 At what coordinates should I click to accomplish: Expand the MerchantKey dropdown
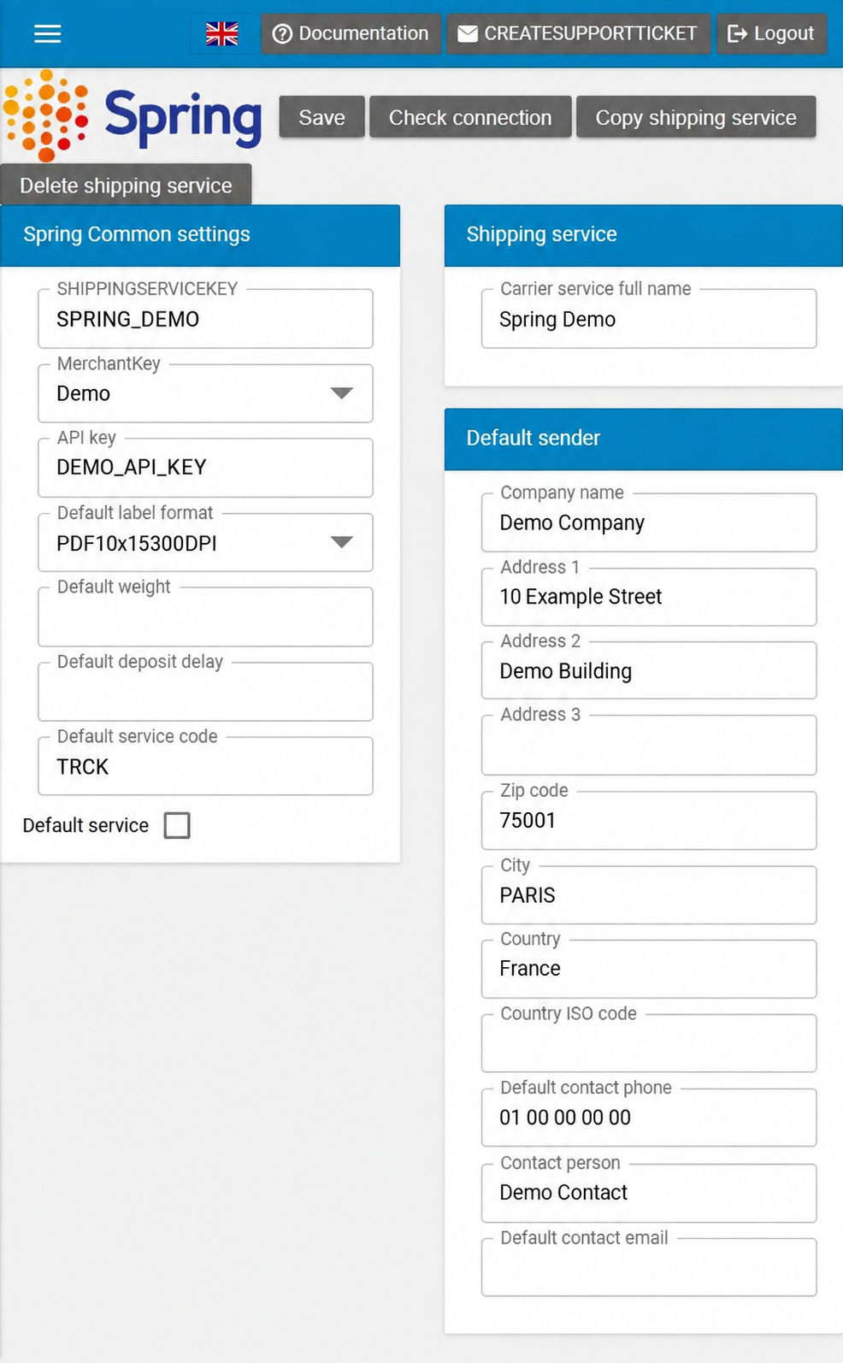[205, 393]
